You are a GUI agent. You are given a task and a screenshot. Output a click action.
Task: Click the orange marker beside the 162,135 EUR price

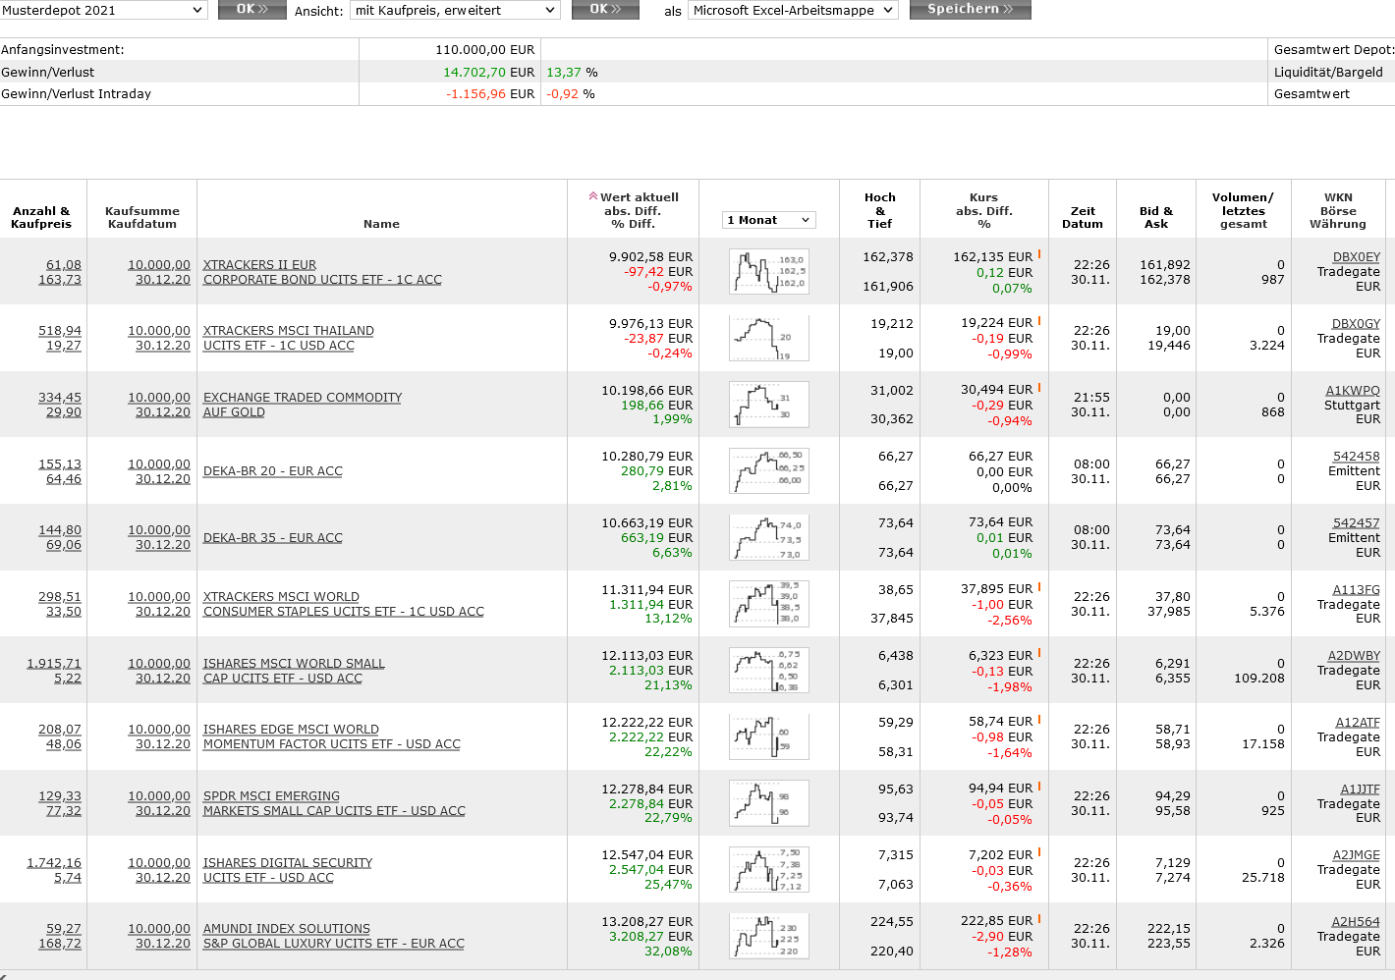(1039, 254)
